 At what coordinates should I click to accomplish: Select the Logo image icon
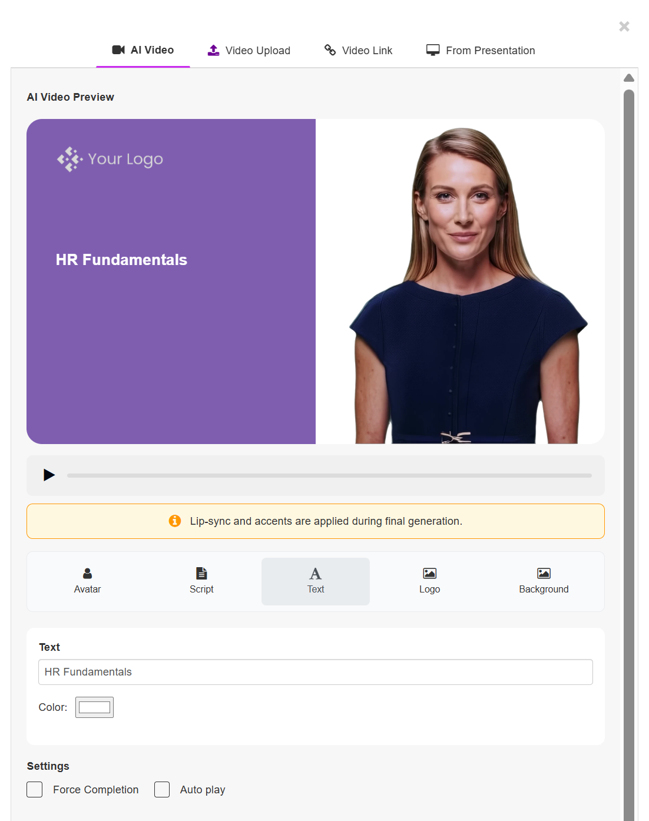430,573
